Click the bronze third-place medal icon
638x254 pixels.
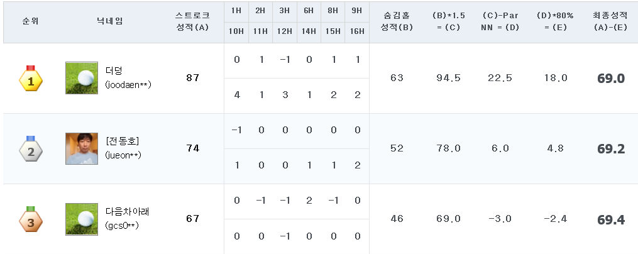(x=30, y=219)
